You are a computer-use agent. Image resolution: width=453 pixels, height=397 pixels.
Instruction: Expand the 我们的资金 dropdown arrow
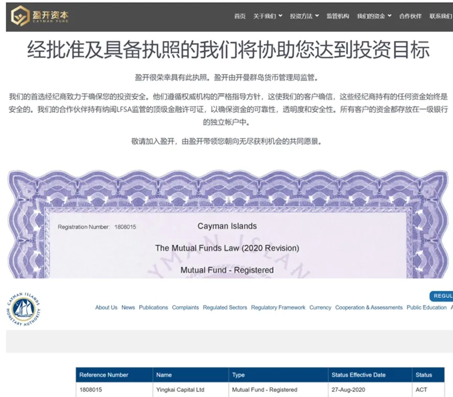390,16
